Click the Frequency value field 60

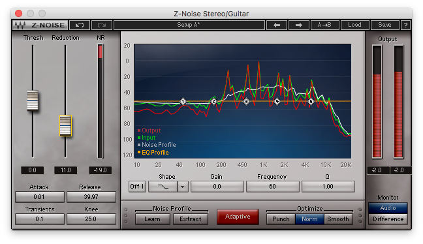click(272, 187)
